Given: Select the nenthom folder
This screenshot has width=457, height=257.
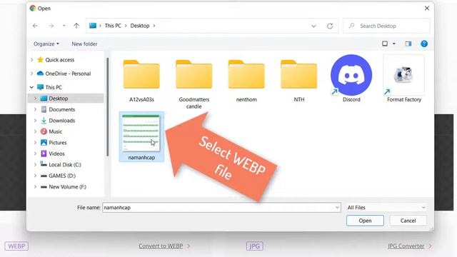Looking at the screenshot, I should pyautogui.click(x=246, y=81).
